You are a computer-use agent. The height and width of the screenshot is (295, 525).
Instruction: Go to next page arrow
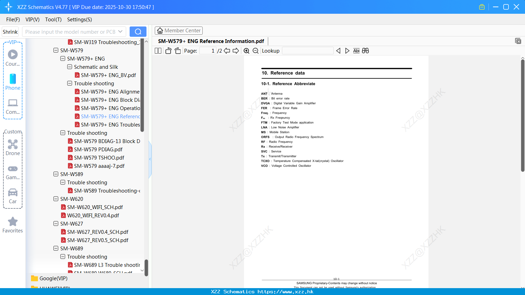tap(236, 51)
